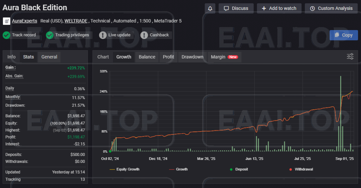Open the Custom Analysis button
The width and height of the screenshot is (361, 188).
pyautogui.click(x=331, y=9)
